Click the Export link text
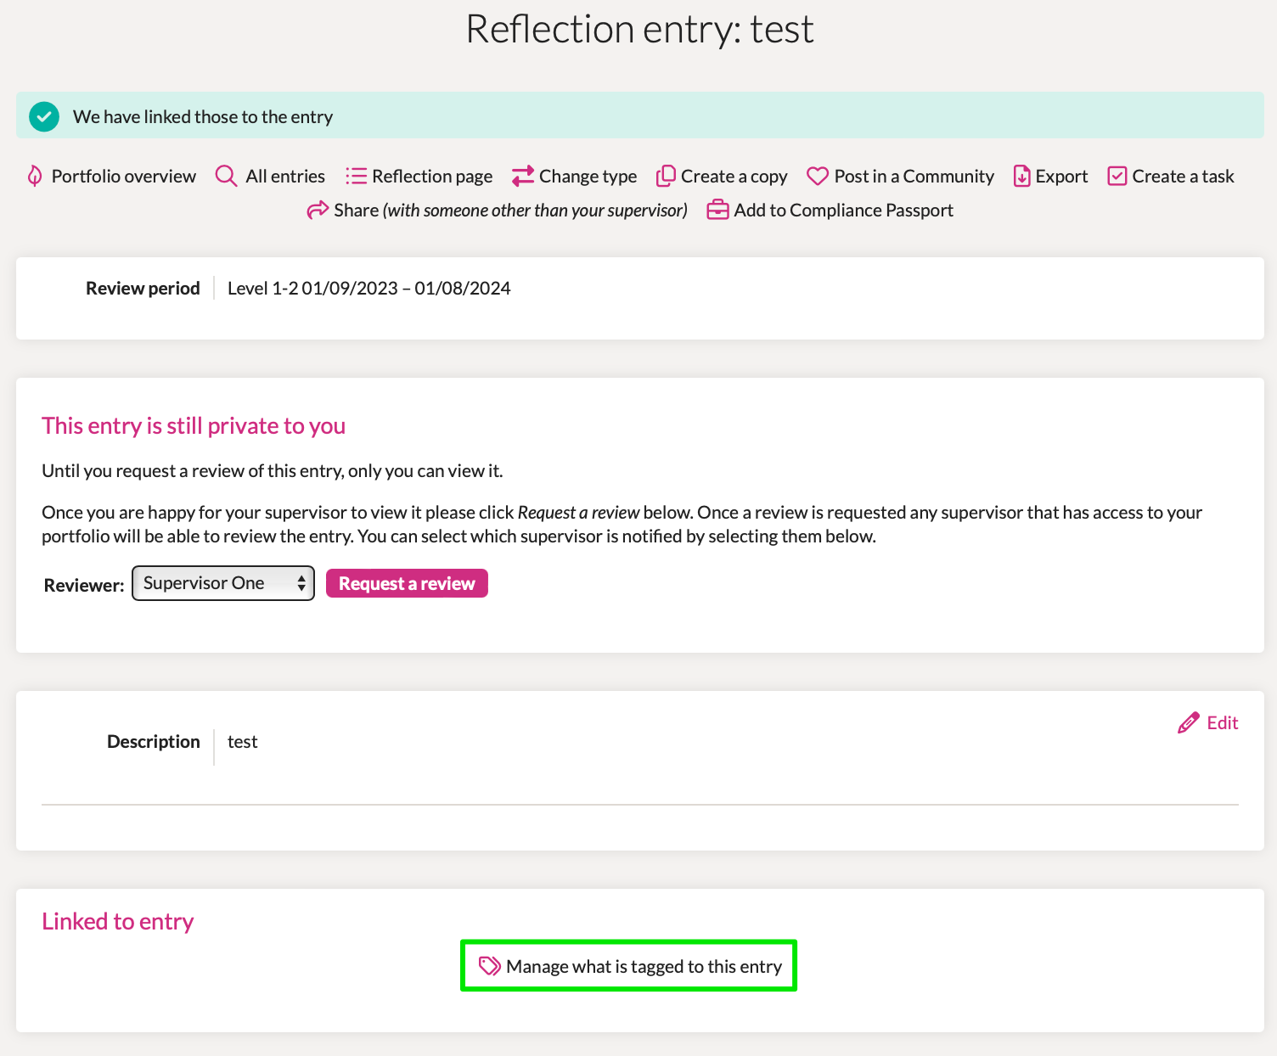Image resolution: width=1277 pixels, height=1056 pixels. point(1061,177)
